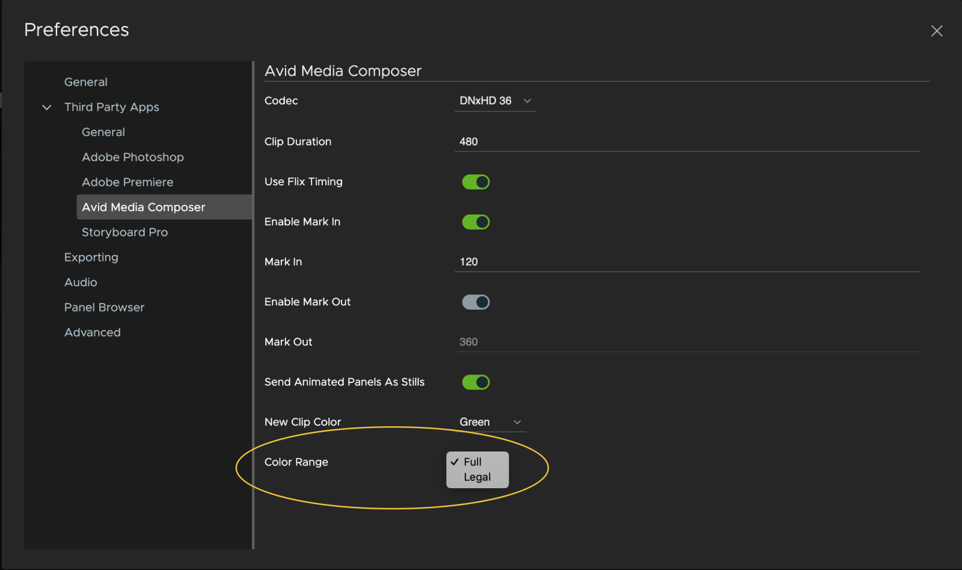
Task: Open the Codec DNxHD 36 dropdown
Action: point(495,101)
